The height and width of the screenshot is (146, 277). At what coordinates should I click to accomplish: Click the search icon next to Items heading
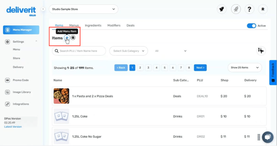73,37
